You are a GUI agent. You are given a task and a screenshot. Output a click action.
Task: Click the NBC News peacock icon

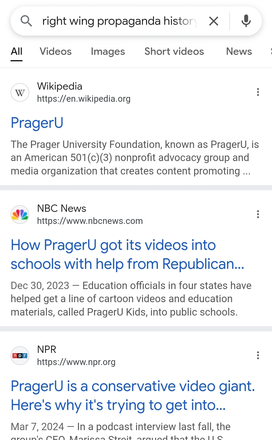pos(20,215)
